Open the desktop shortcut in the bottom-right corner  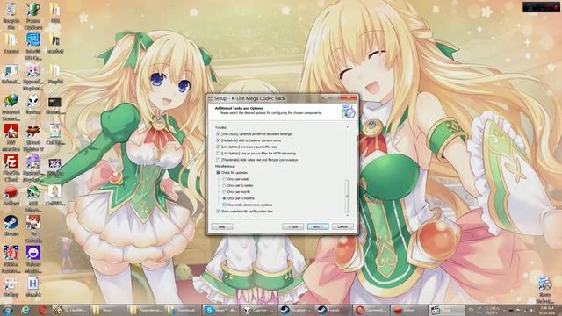point(544,290)
